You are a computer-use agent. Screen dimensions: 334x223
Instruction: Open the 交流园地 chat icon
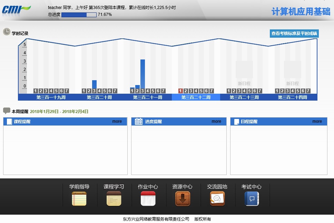click(217, 199)
